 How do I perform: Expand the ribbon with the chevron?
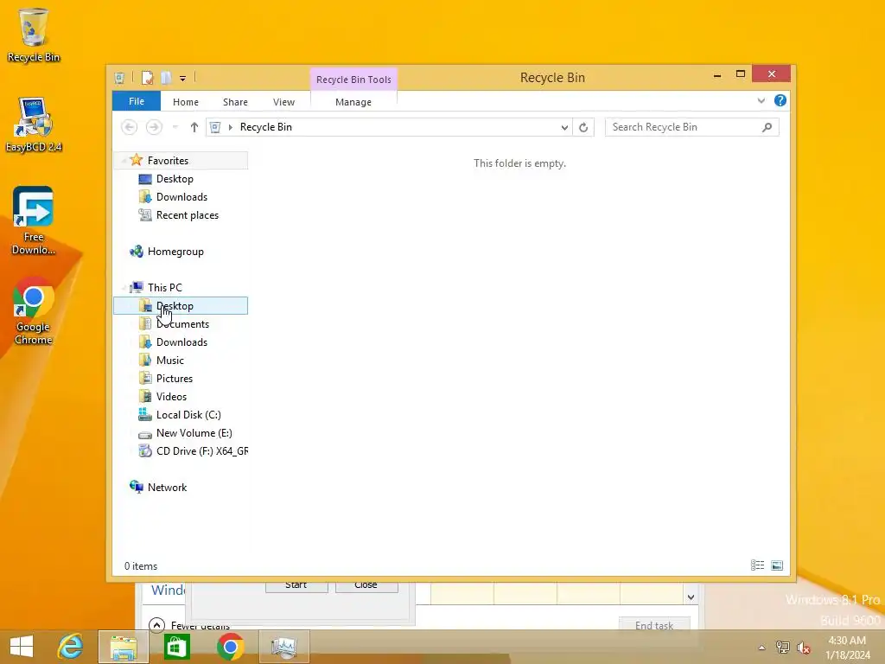click(x=761, y=100)
